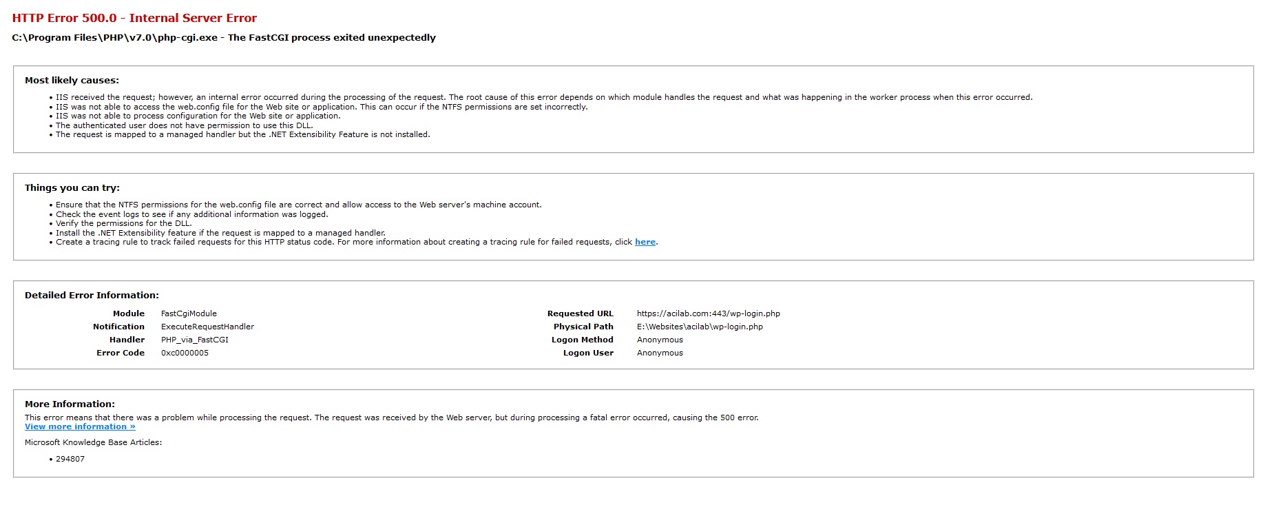Click the PHP_via_FastCGI handler value
This screenshot has width=1265, height=505.
point(195,340)
